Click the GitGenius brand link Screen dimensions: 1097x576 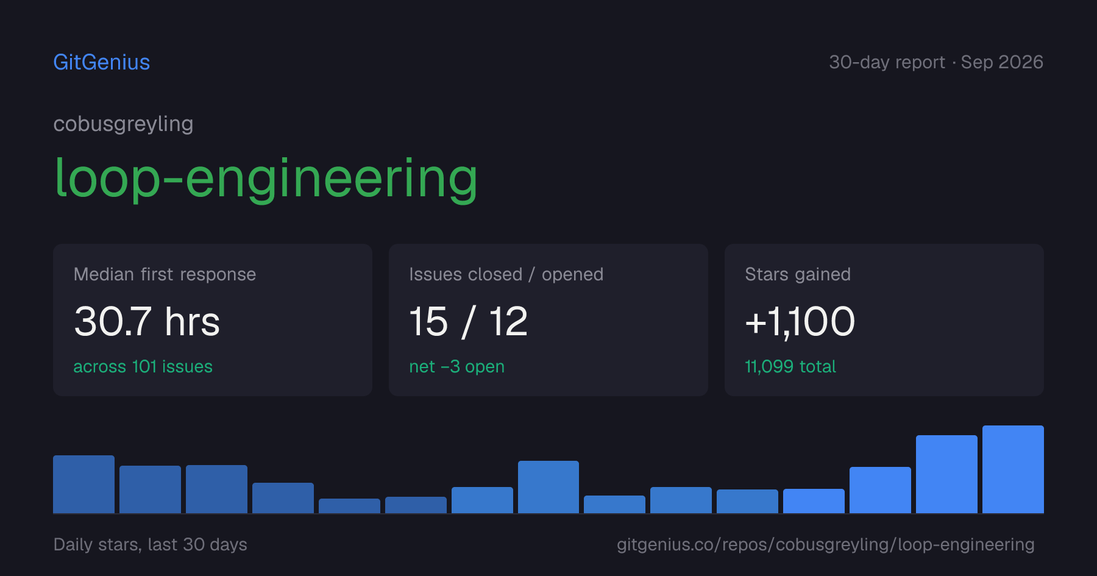(x=101, y=62)
